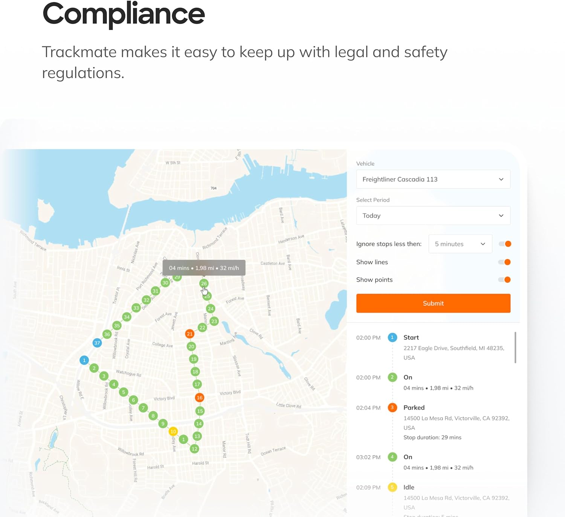Click the Vehicle field label
Screen dimensions: 565x517
tap(365, 163)
